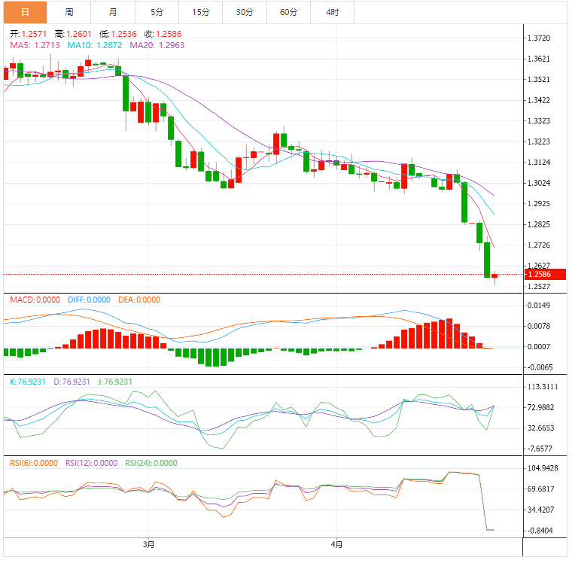The image size is (572, 563).
Task: Click the K: 76.9231 label
Action: (x=28, y=382)
